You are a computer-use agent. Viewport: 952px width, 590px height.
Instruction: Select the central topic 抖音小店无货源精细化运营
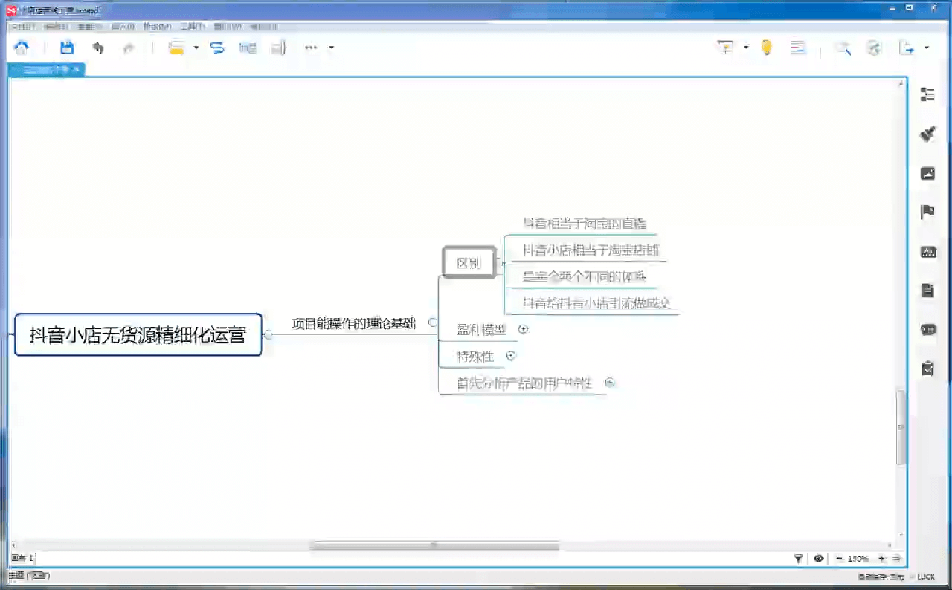[138, 335]
